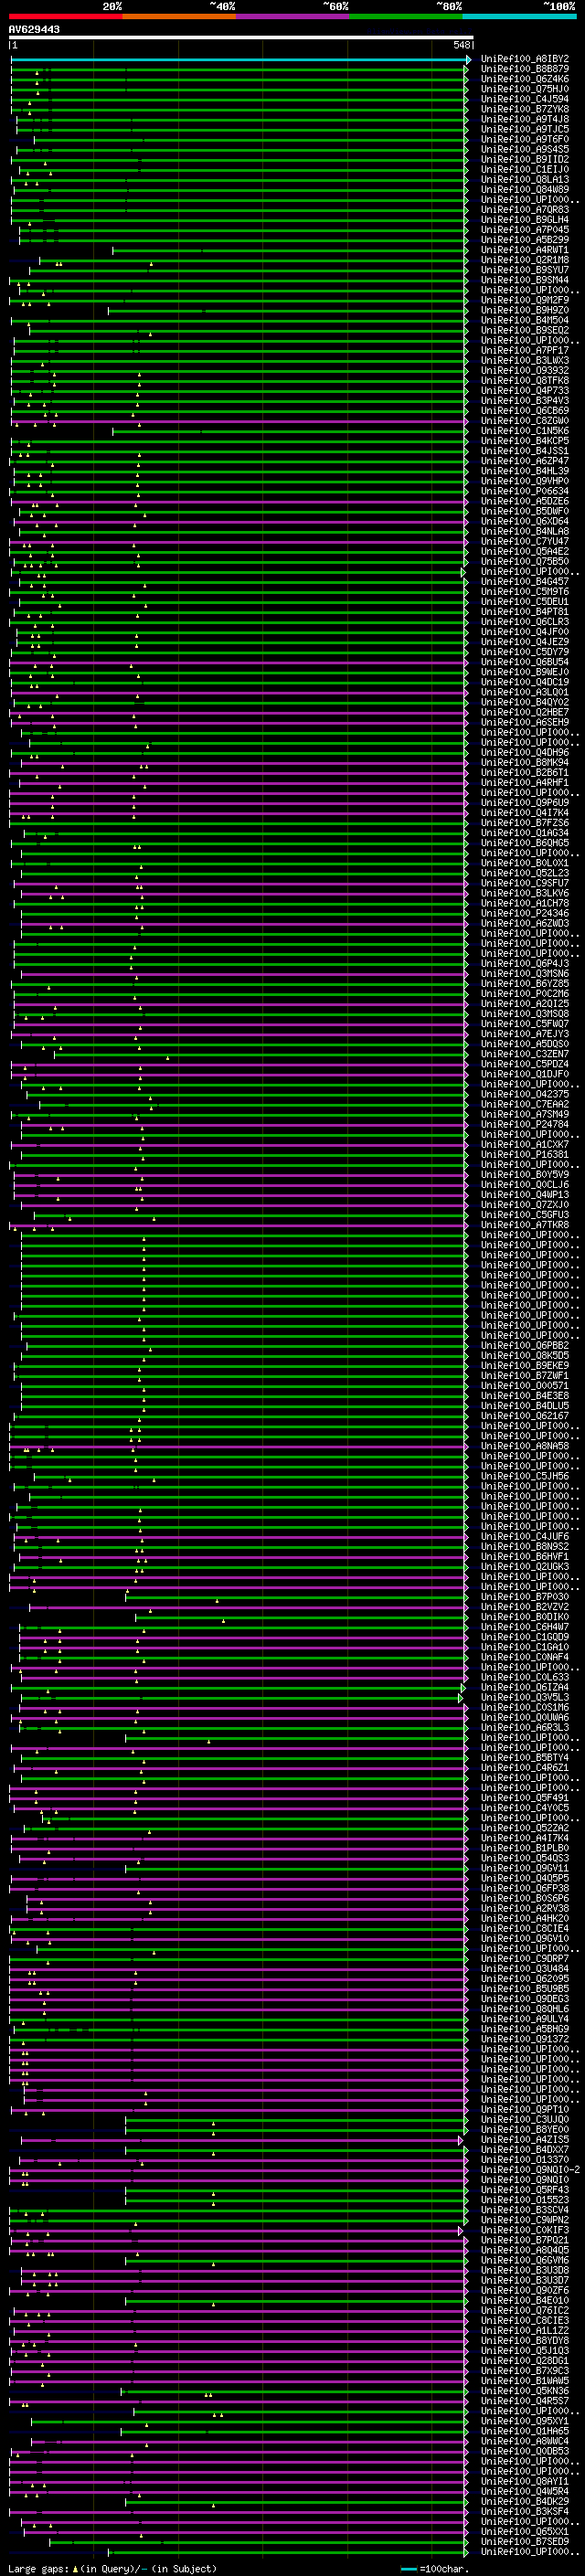Click UniRef100_C7YU47 label
The width and height of the screenshot is (585, 2576).
click(525, 542)
